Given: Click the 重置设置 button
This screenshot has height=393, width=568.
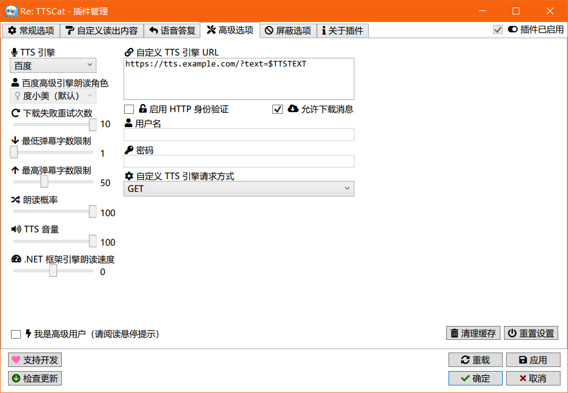Looking at the screenshot, I should pyautogui.click(x=530, y=333).
